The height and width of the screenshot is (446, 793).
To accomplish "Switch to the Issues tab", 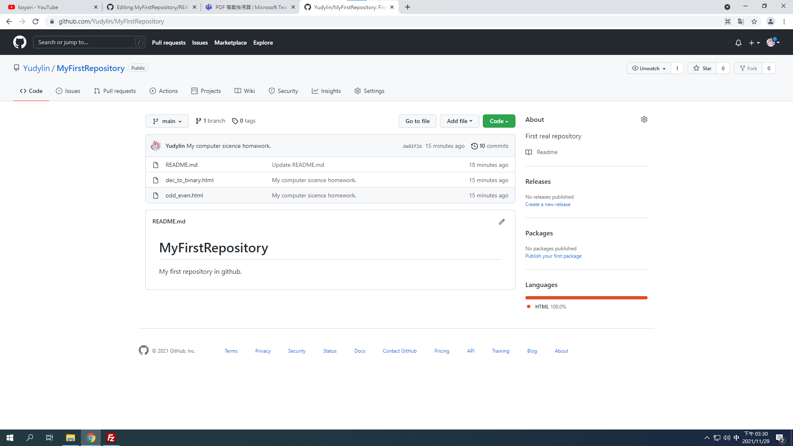I will coord(68,91).
